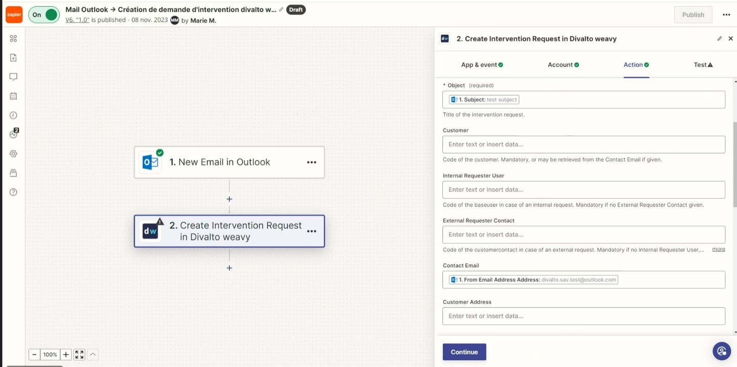Open the three-dot menu on New Email step
This screenshot has width=737, height=367.
(x=312, y=162)
